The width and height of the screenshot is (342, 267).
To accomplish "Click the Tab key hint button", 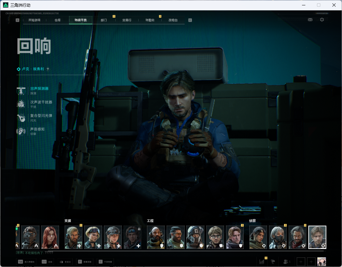I will (x=26, y=262).
